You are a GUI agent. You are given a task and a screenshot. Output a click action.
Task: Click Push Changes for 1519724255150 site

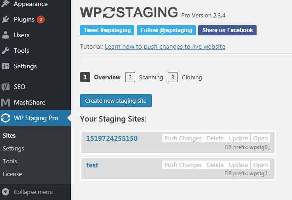183,138
